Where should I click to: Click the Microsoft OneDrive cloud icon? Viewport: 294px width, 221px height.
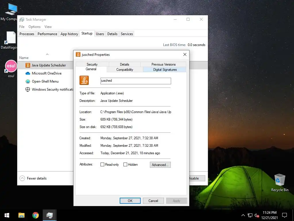pos(28,73)
